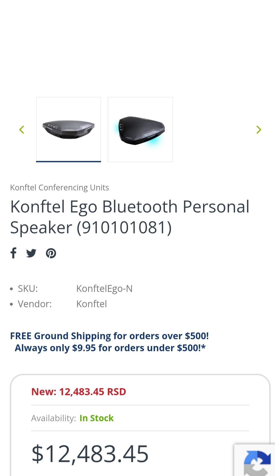Select the blue-glow speaker thumbnail
Screen dimensions: 275x476
coord(140,130)
